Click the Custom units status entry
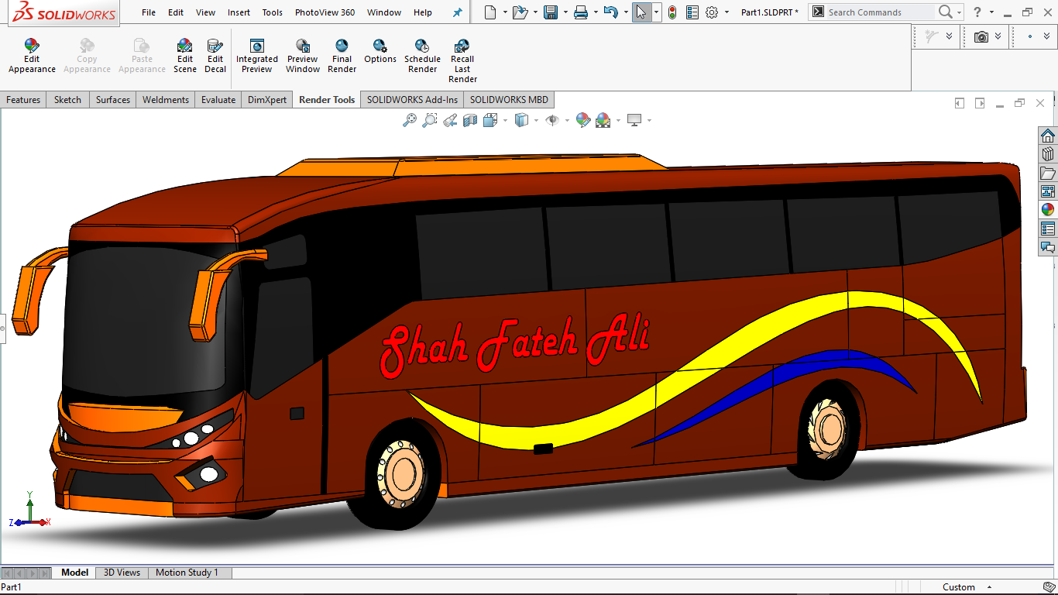 (x=958, y=587)
